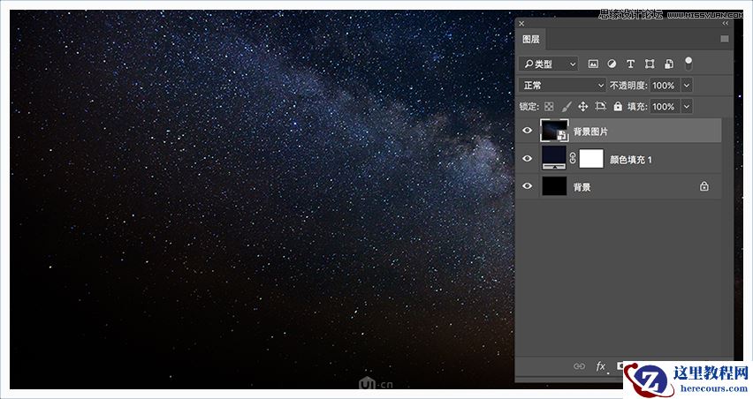The image size is (753, 399).
Task: Click the 不透明度 100% value field
Action: pos(665,86)
